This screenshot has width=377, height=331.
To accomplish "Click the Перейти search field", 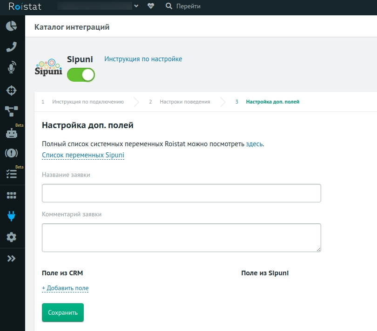I will point(188,6).
